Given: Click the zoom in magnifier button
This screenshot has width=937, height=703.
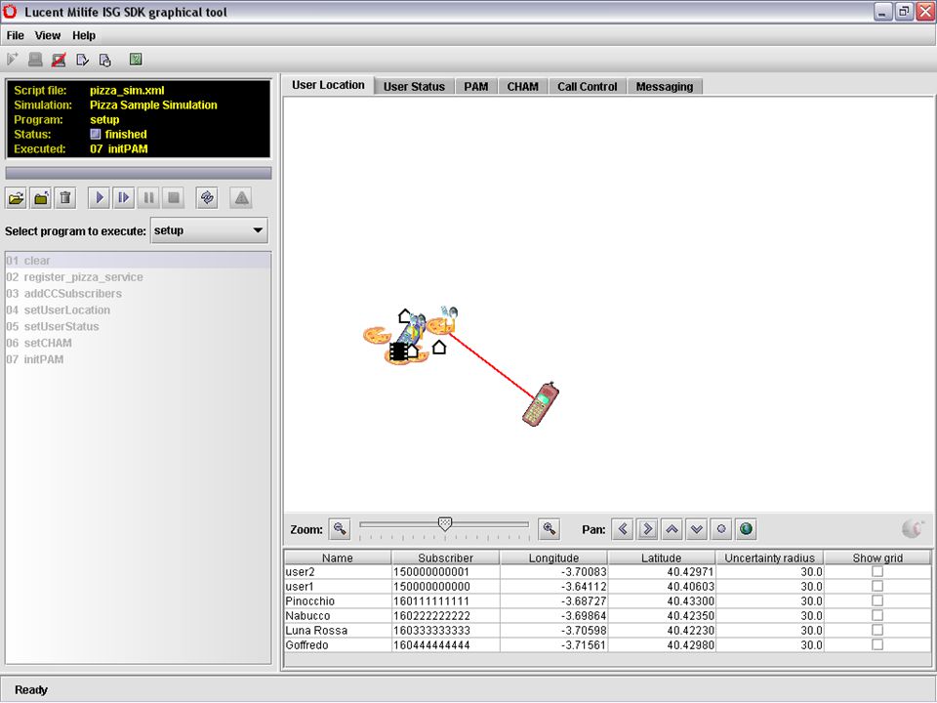Looking at the screenshot, I should (x=550, y=529).
